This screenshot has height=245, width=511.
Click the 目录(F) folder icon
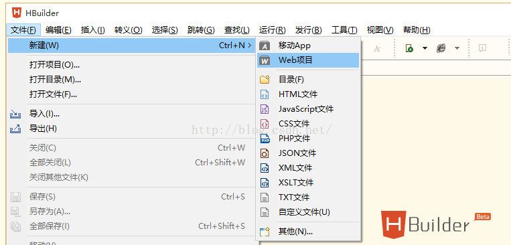pyautogui.click(x=265, y=79)
